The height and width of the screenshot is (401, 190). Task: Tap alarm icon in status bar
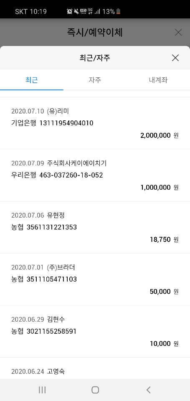[x=69, y=11]
